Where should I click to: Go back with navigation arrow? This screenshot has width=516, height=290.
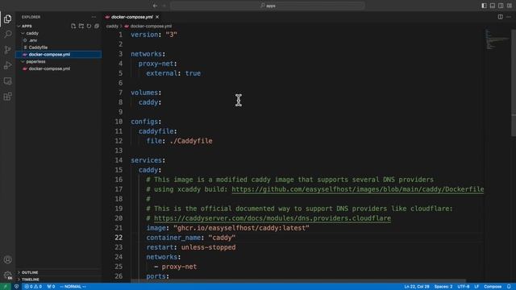click(155, 6)
